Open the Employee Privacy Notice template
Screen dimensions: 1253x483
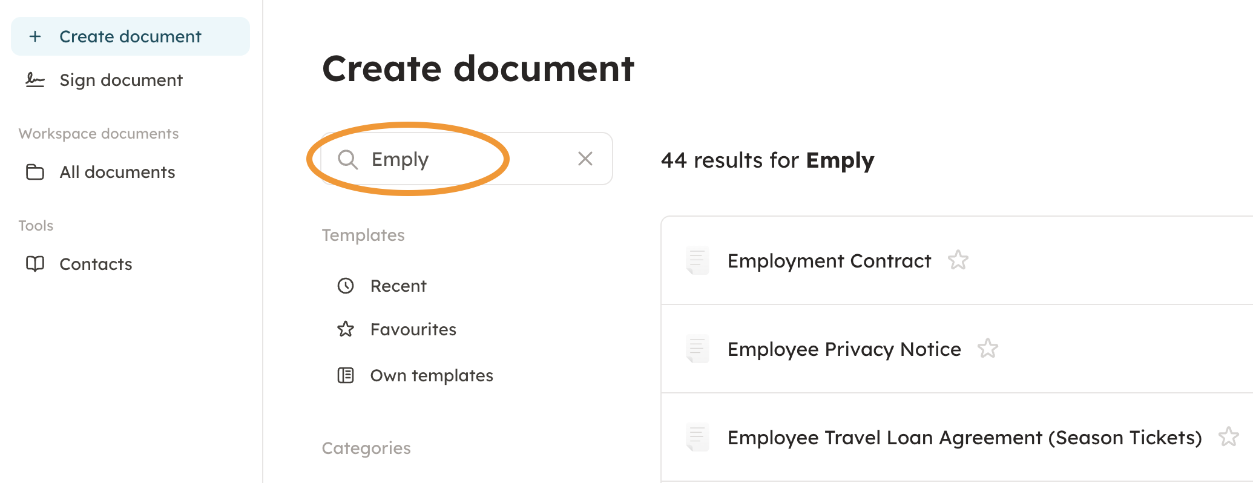tap(844, 349)
